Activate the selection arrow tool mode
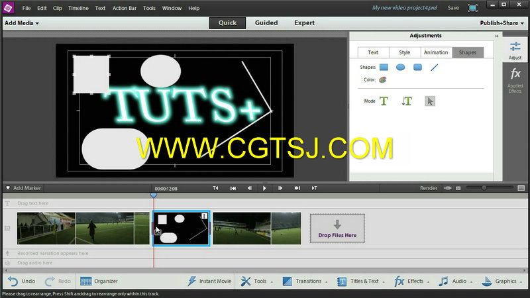Screen dimensions: 530x298 coord(430,101)
